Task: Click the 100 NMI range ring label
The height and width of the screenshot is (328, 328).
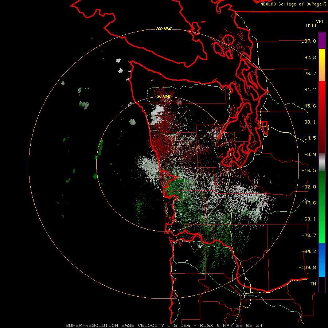Action: click(x=164, y=29)
